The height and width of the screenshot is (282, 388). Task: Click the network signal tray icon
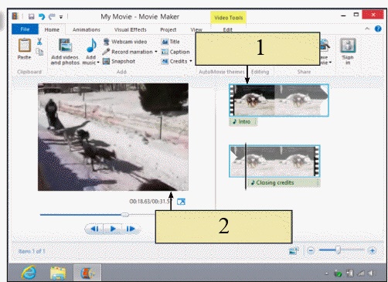pyautogui.click(x=360, y=274)
